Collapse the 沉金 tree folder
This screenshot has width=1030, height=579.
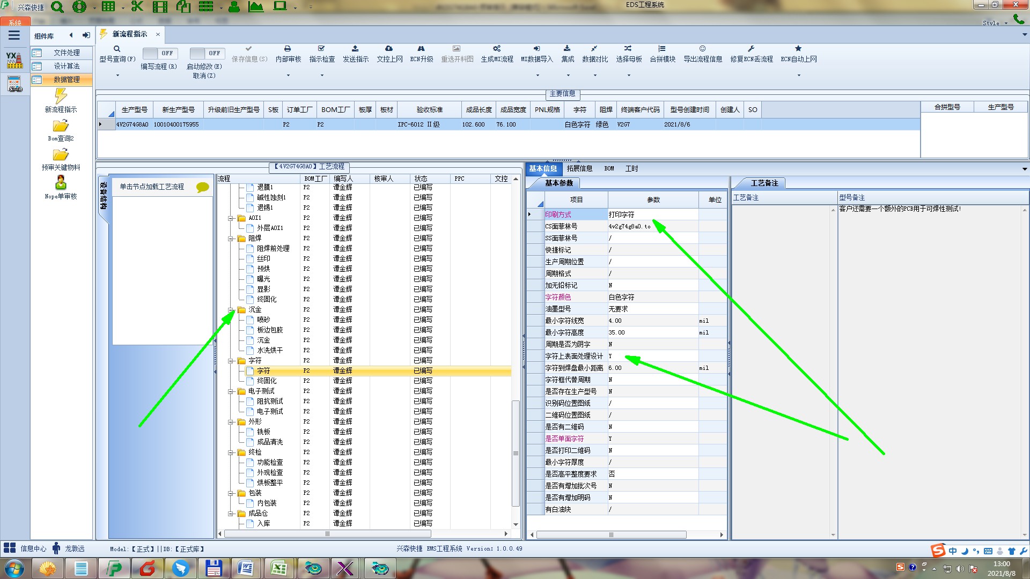231,310
